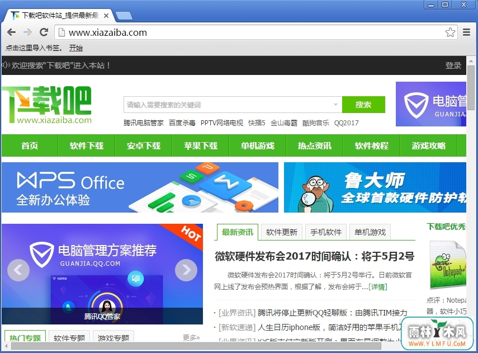478x353 pixels.
Task: Open a new browser tab
Action: tap(124, 16)
